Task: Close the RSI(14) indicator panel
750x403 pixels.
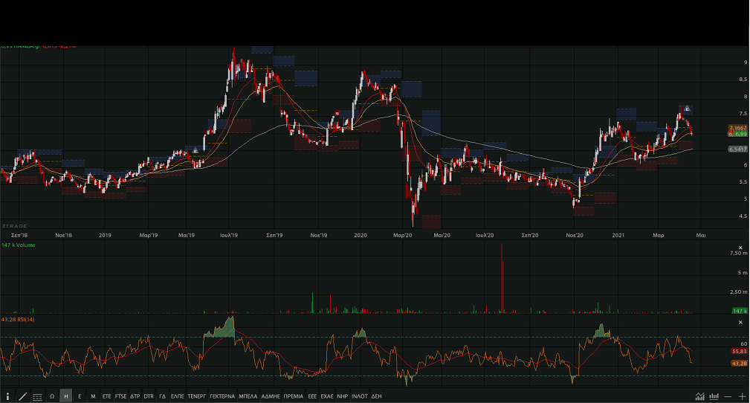Action: coord(740,322)
